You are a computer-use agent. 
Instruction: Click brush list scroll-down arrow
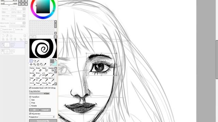tap(56, 84)
